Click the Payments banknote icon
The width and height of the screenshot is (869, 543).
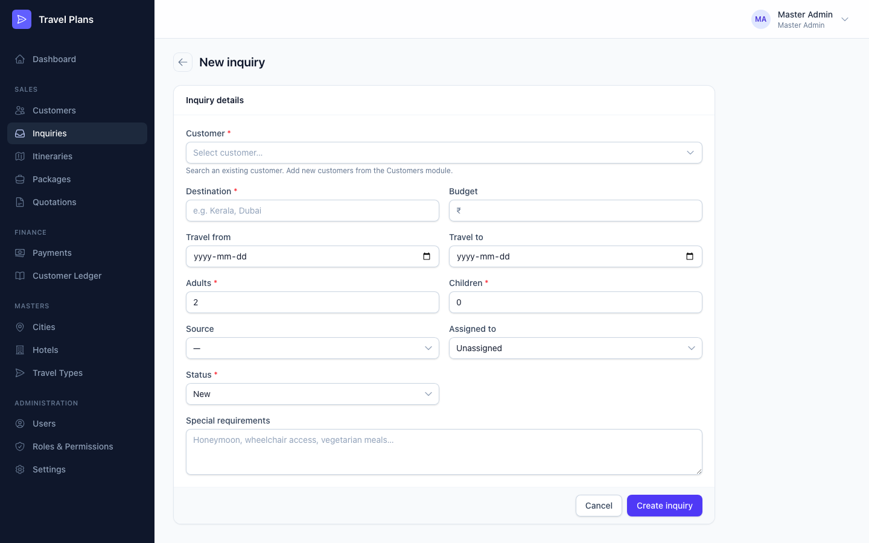click(x=20, y=253)
